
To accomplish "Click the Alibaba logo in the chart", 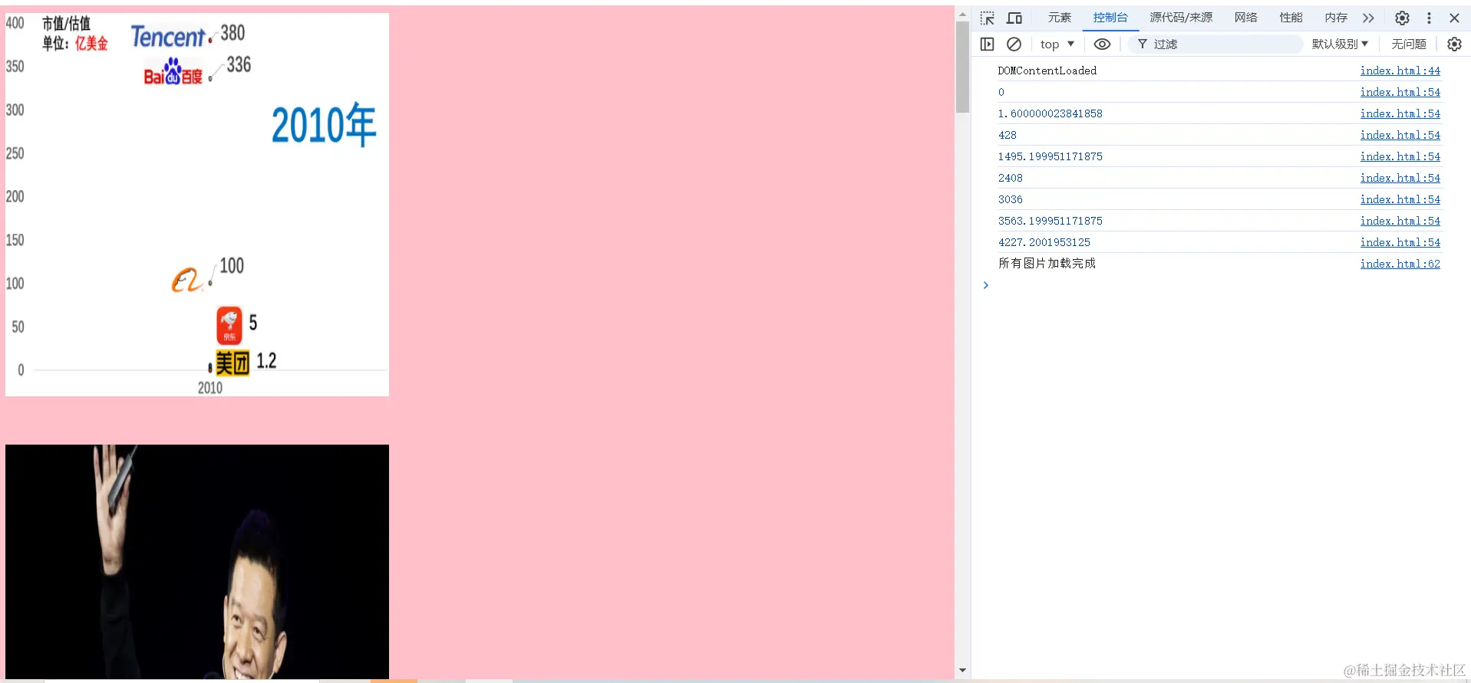I will tap(186, 280).
